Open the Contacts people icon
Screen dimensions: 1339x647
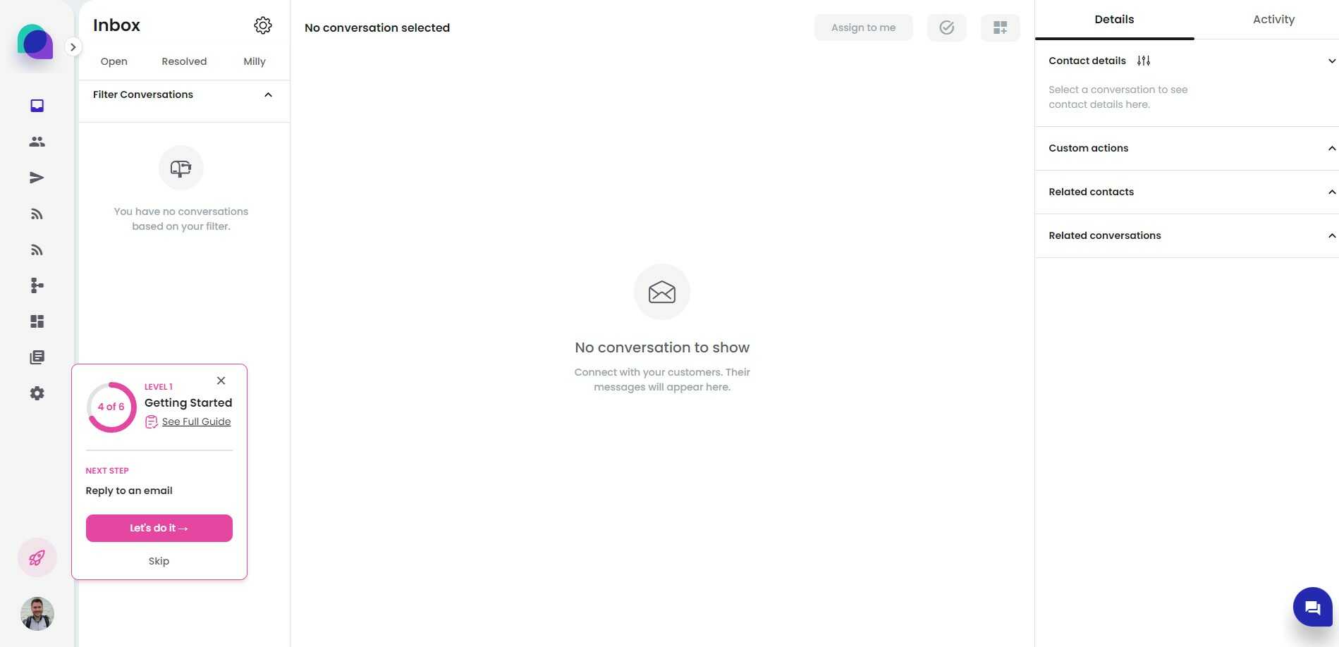[x=37, y=142]
